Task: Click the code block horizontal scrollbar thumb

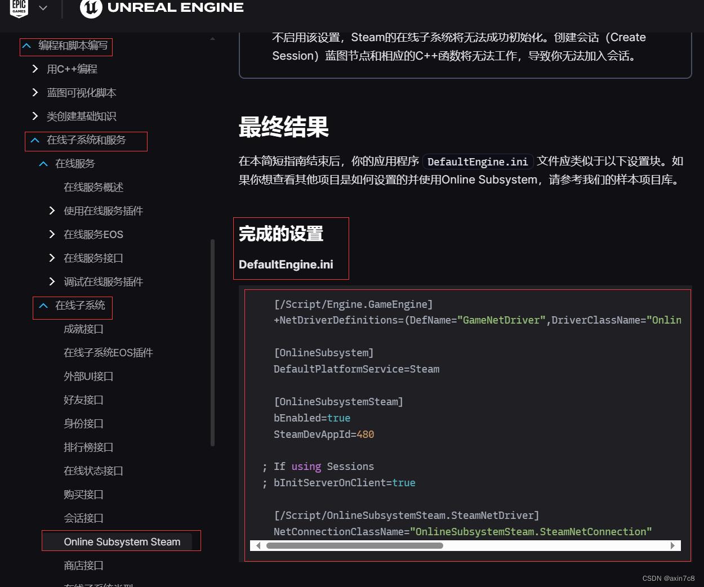Action: pyautogui.click(x=355, y=545)
